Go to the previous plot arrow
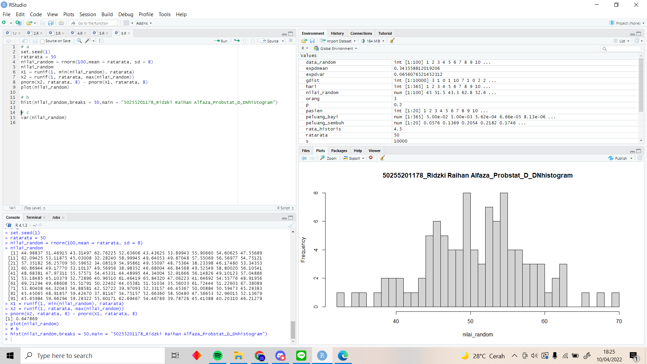 click(x=304, y=158)
